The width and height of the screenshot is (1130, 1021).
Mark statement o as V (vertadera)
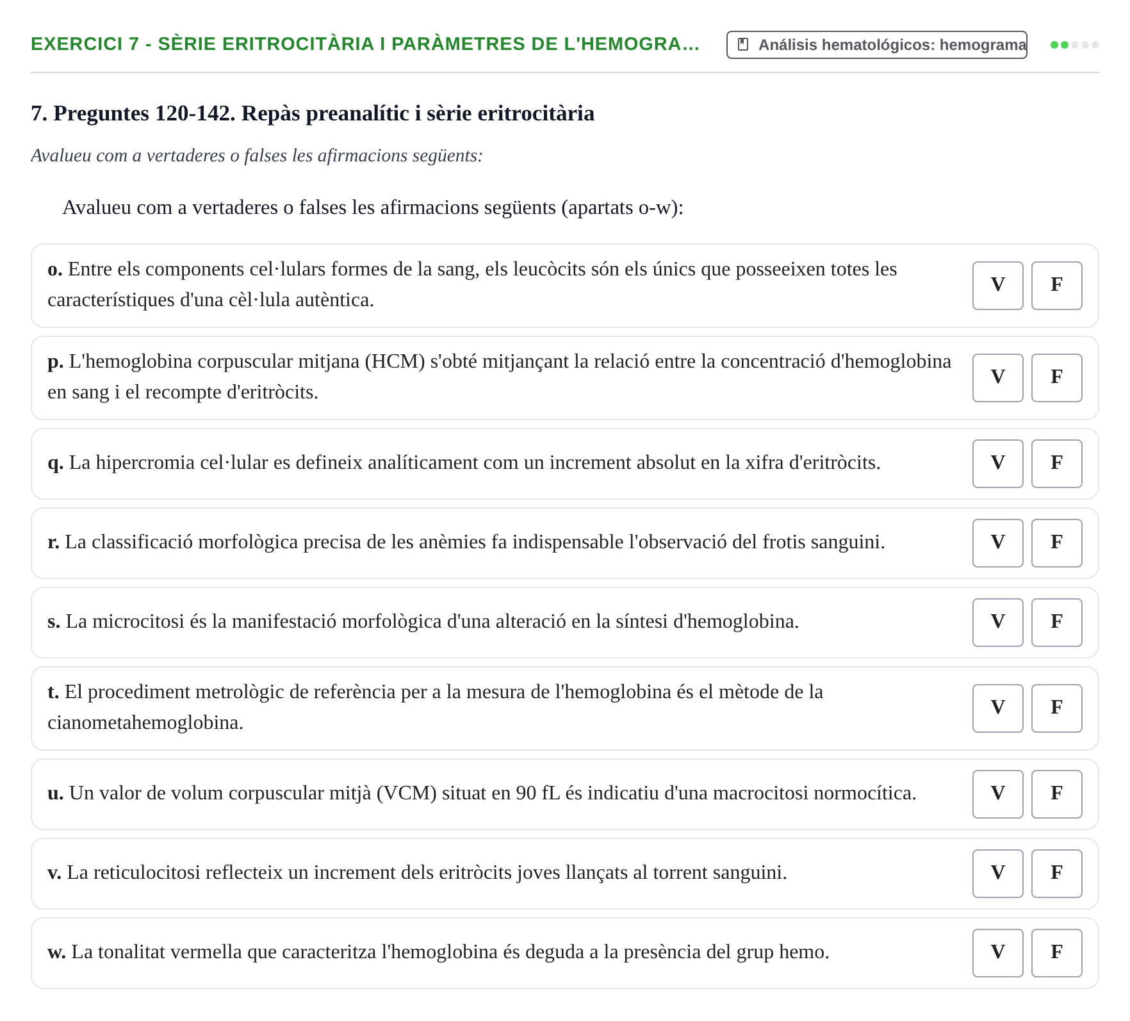pos(997,286)
